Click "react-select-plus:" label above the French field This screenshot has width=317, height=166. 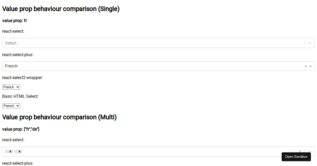pyautogui.click(x=18, y=55)
